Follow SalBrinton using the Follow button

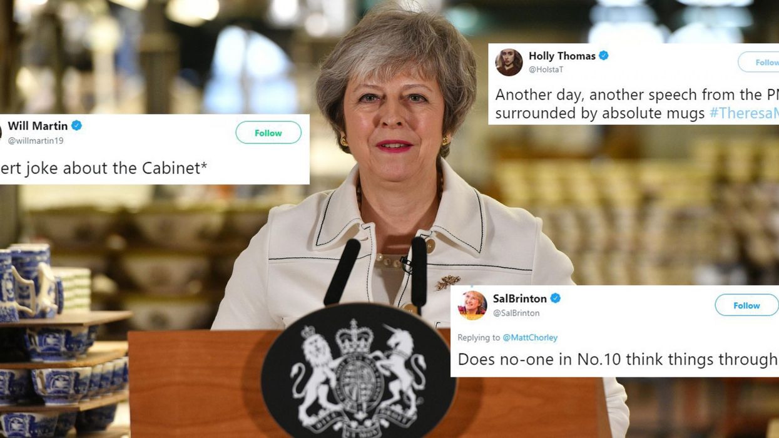point(746,305)
